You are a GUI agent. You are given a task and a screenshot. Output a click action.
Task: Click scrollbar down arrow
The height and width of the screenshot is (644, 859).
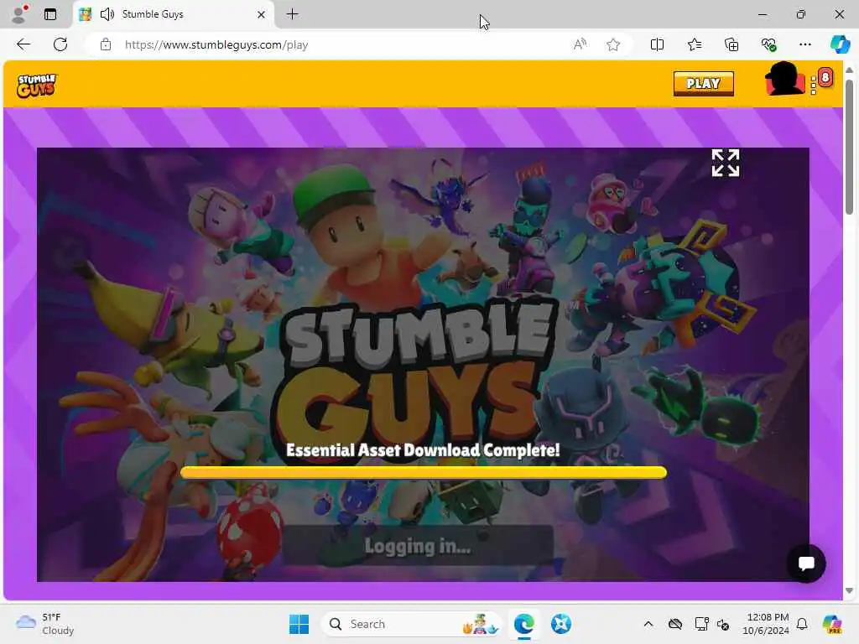pyautogui.click(x=849, y=591)
